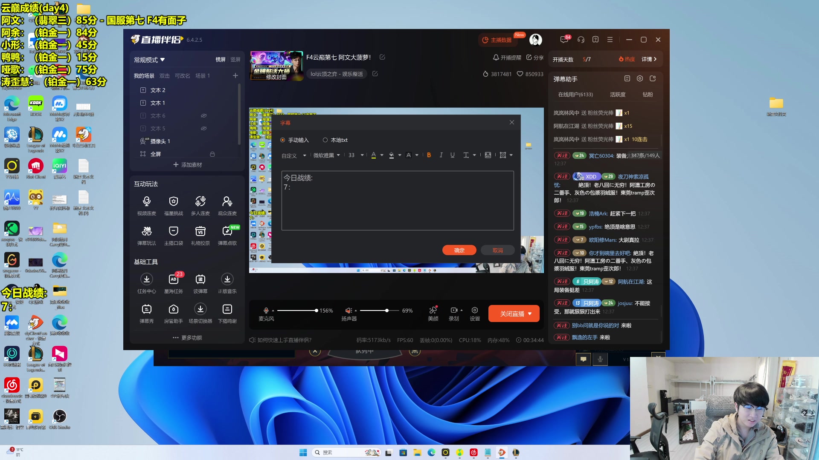Select 场景 1 scene tab

coord(203,76)
